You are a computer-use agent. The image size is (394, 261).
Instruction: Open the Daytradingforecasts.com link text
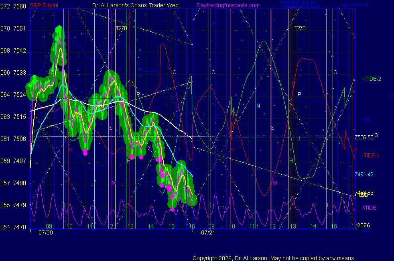point(228,5)
